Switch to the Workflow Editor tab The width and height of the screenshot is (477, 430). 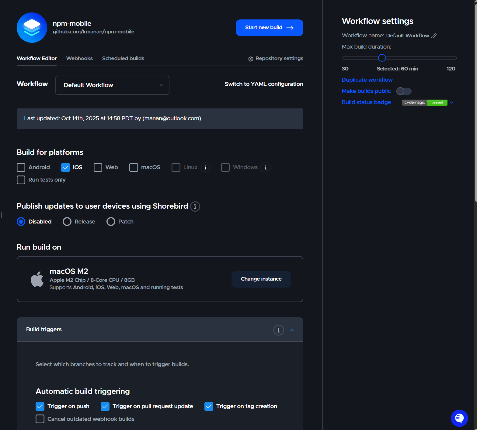[x=37, y=59]
